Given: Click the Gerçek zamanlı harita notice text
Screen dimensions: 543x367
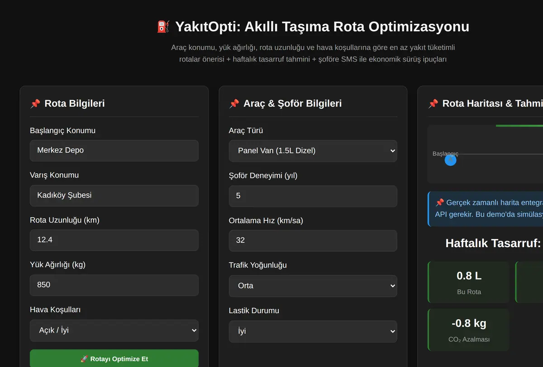Looking at the screenshot, I should [489, 208].
